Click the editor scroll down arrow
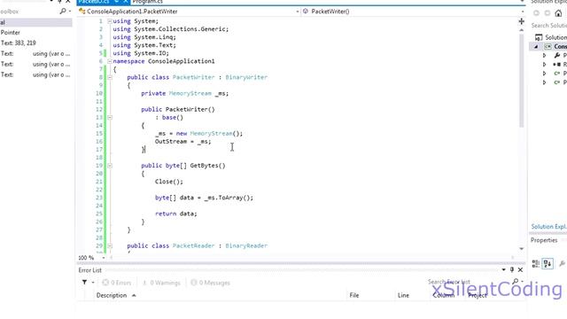 click(x=522, y=249)
